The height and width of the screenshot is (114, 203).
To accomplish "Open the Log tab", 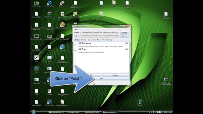I will click(x=89, y=40).
